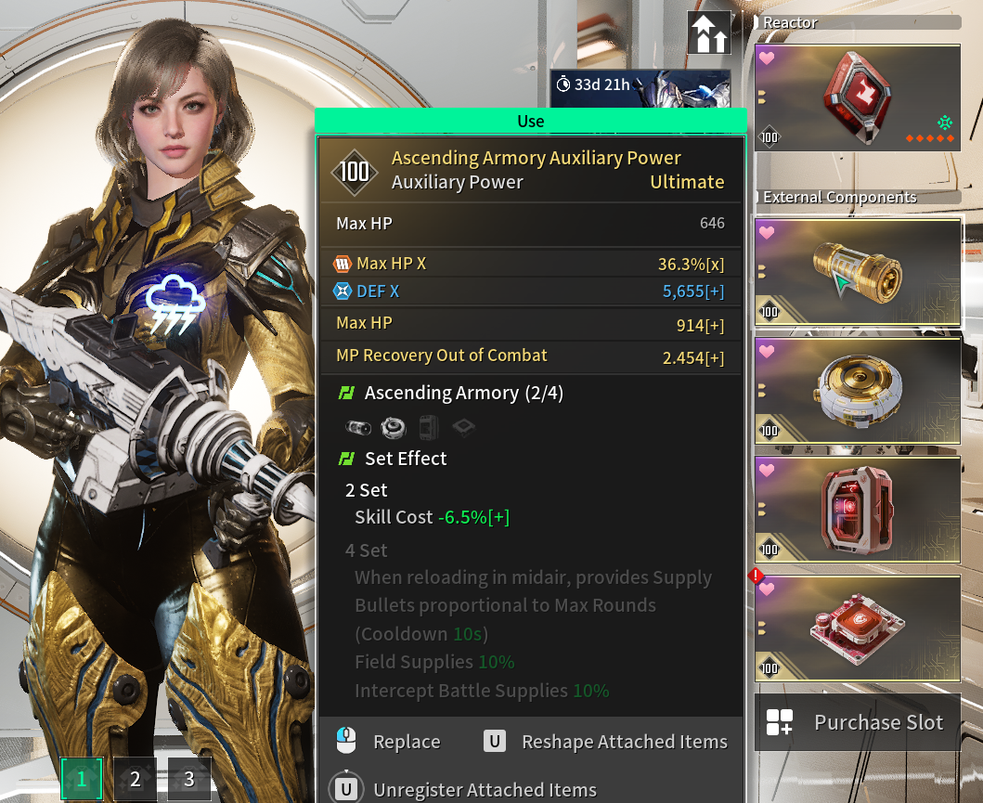Select the round gold Sensor component
This screenshot has height=803, width=983.
point(857,391)
